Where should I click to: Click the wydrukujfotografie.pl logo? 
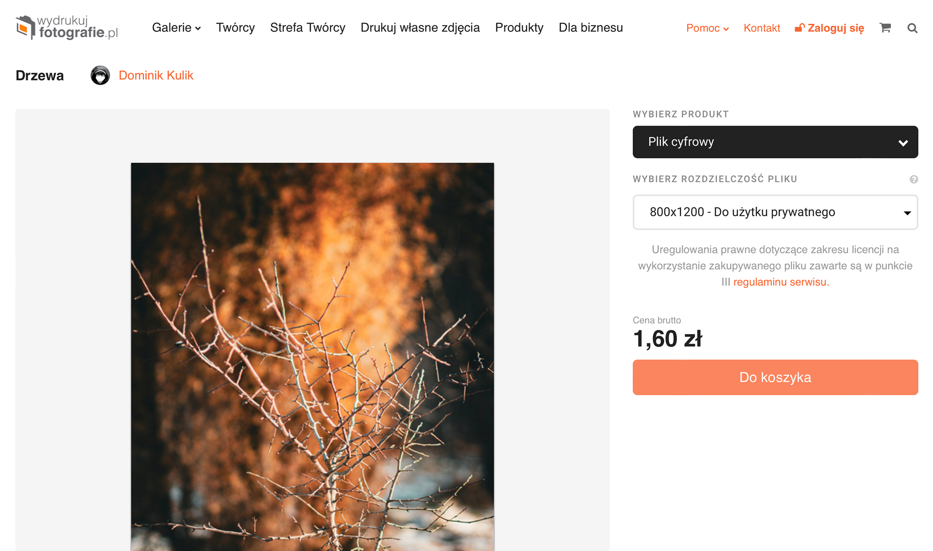67,27
